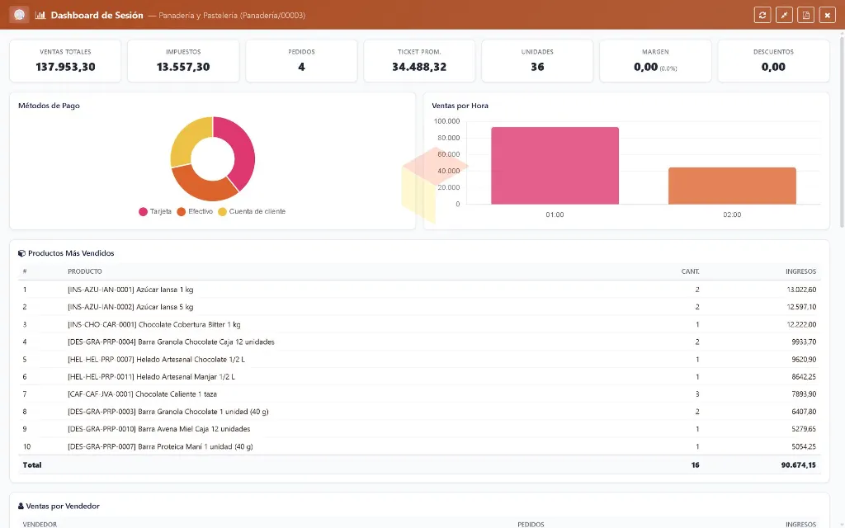This screenshot has width=845, height=528.
Task: Select row Chocolate Cobertura Bitter 1 kg
Action: [419, 324]
